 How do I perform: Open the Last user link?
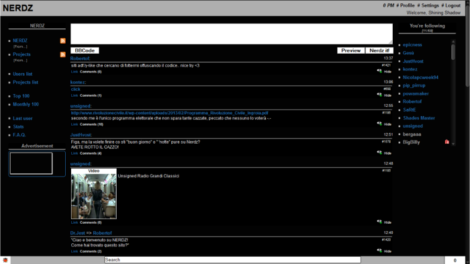click(22, 118)
